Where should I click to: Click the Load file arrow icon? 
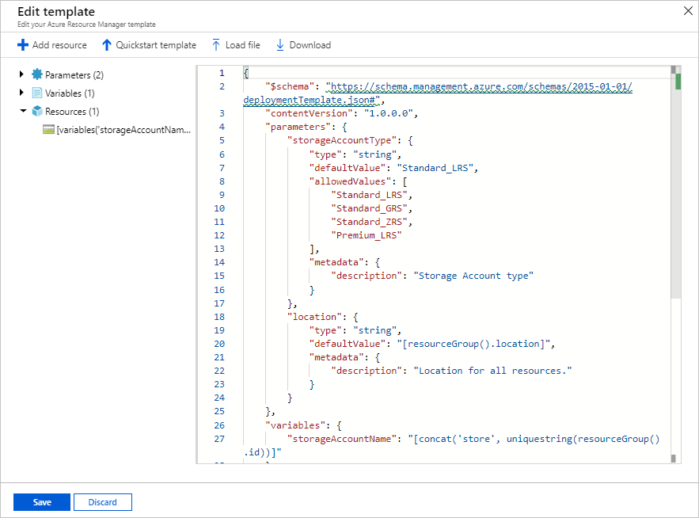215,45
